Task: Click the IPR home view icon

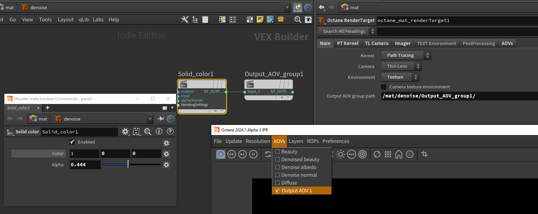Action: tap(399, 154)
